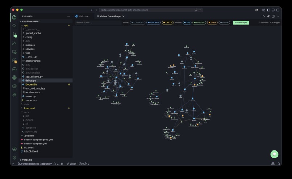This screenshot has height=179, width=292.
Task: Open floating green chat bubble
Action: (274, 154)
